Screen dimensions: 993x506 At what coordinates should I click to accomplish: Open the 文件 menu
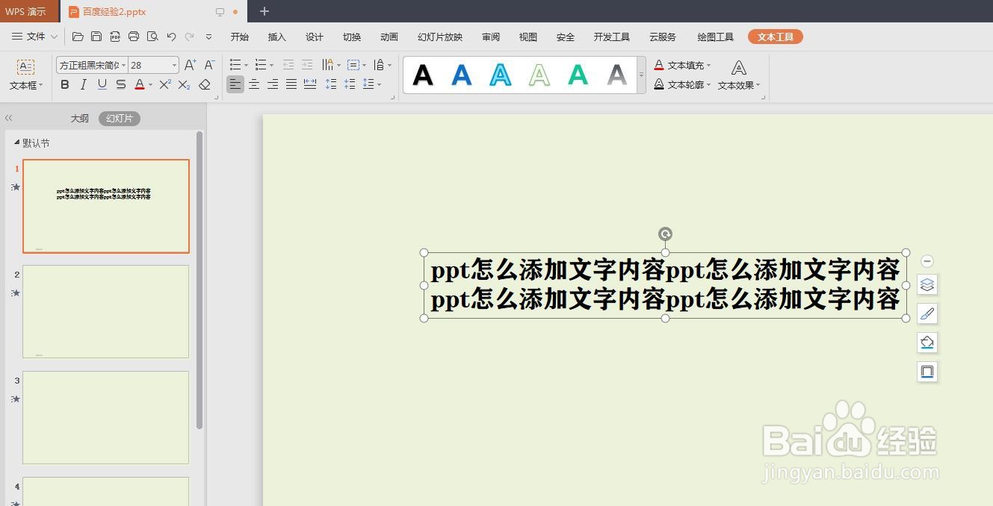37,37
